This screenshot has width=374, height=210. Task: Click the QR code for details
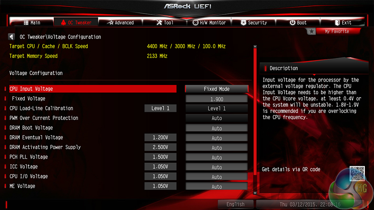click(357, 174)
